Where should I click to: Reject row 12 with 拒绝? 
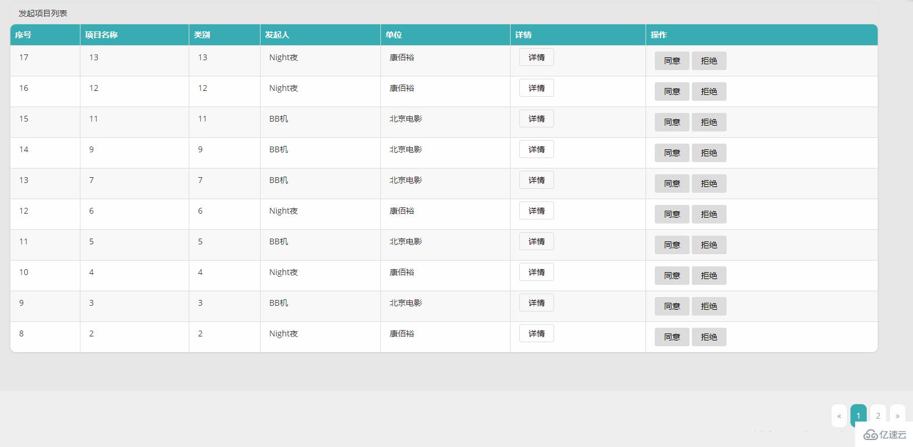709,214
